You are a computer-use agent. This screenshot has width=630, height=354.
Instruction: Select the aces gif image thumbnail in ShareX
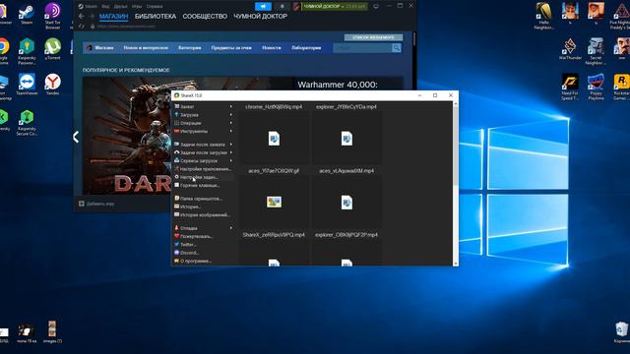click(274, 202)
